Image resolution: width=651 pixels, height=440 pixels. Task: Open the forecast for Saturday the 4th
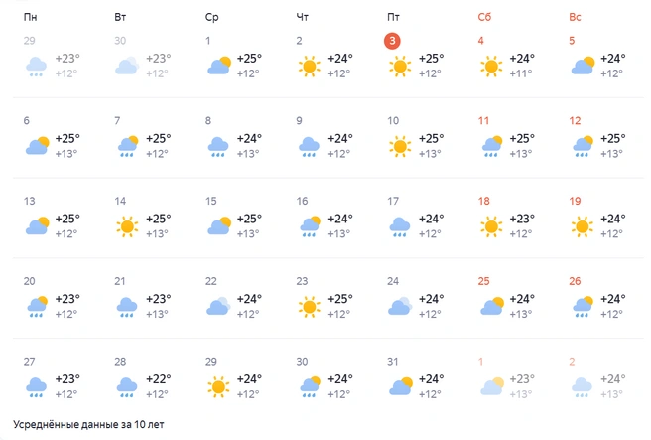click(507, 59)
